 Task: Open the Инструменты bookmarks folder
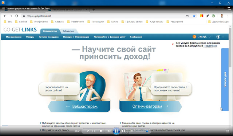pos(39,22)
